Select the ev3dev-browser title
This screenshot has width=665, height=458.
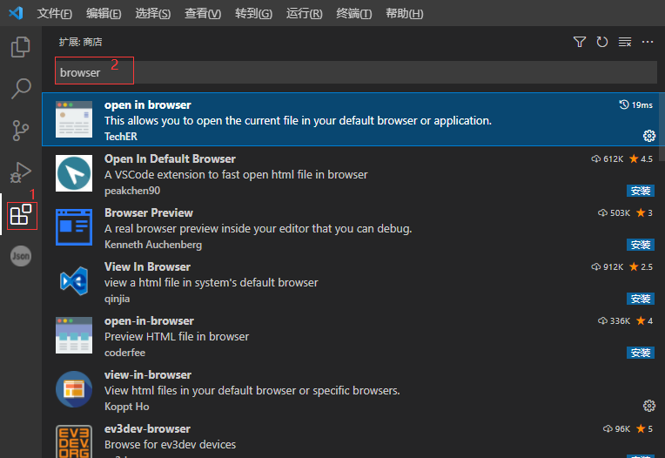click(147, 428)
